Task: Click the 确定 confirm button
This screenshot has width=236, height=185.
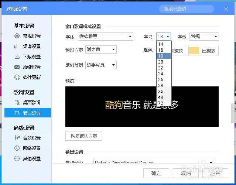Action: coord(156,173)
